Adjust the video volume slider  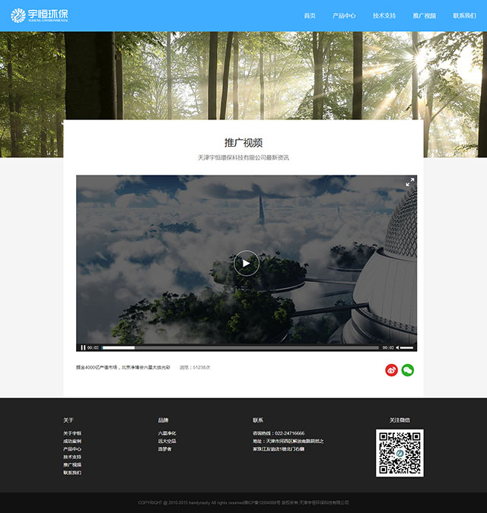click(x=408, y=347)
